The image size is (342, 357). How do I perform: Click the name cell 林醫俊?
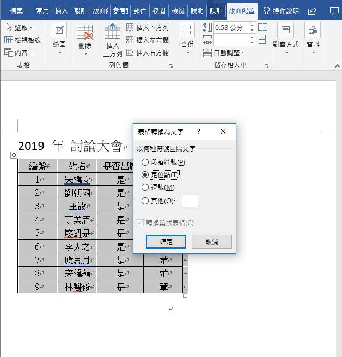77,287
